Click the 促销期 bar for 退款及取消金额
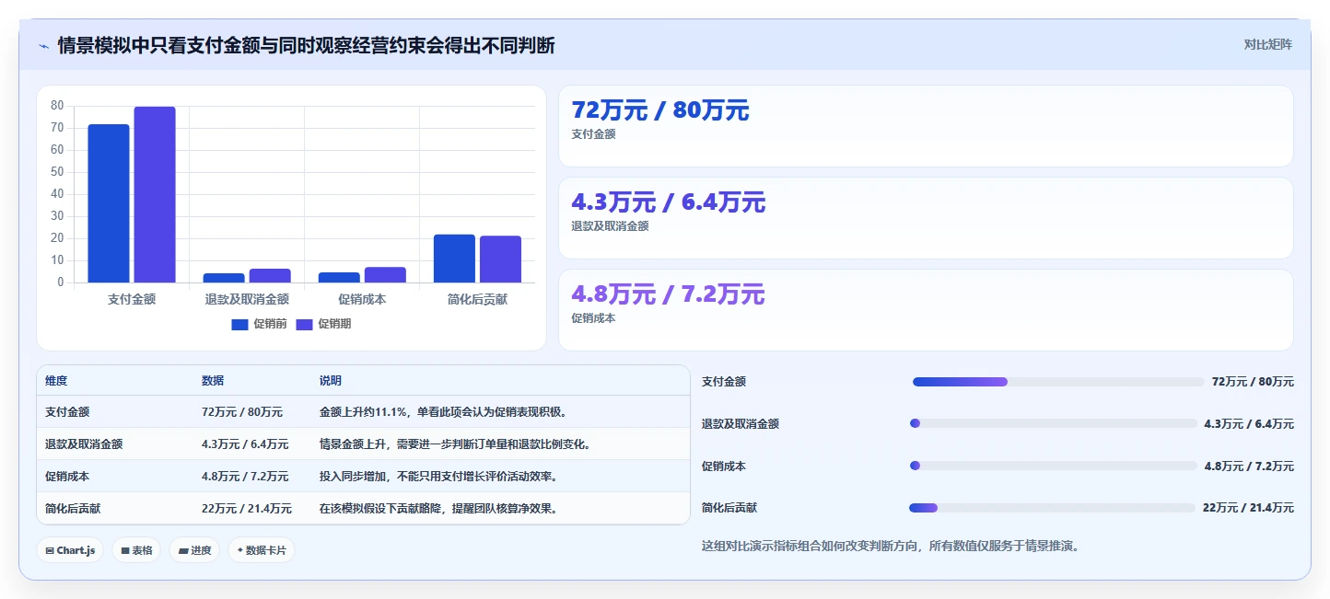The image size is (1330, 599). point(270,276)
